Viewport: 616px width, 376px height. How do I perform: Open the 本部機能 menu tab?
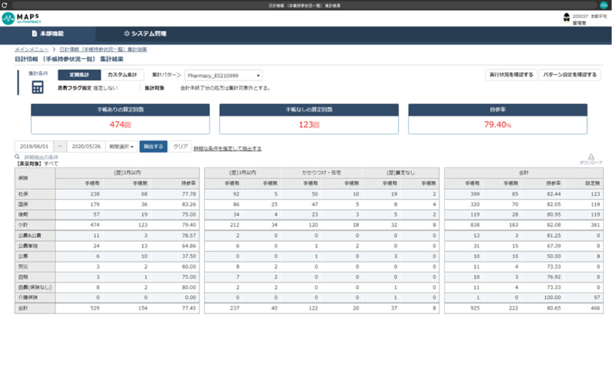tap(48, 34)
